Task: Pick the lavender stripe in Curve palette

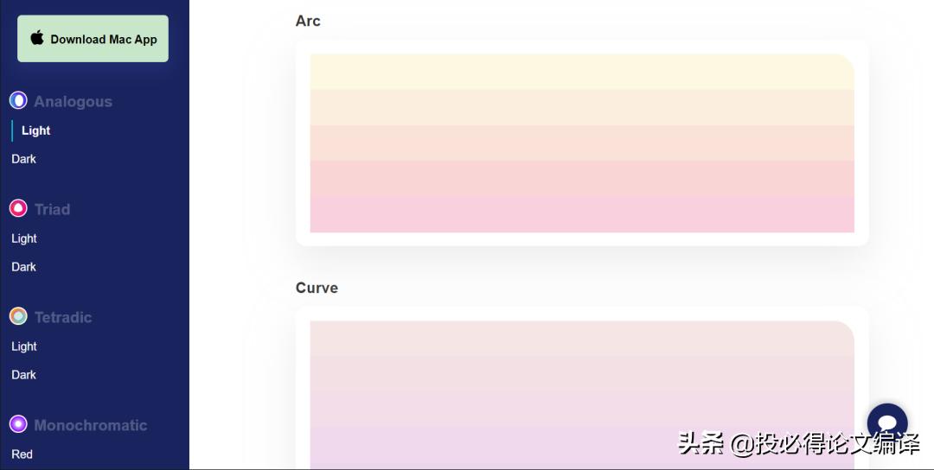Action: click(x=581, y=445)
